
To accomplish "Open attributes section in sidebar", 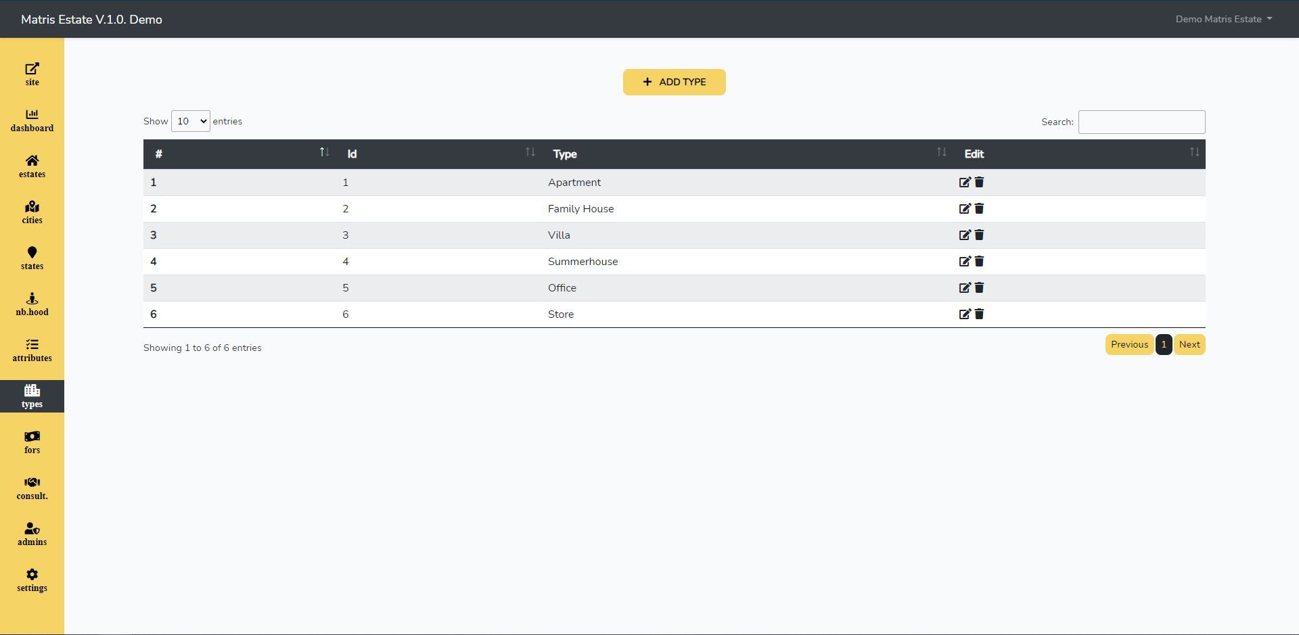I will click(x=32, y=350).
